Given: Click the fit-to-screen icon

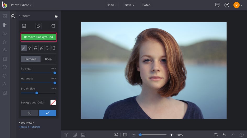Looking at the screenshot, I should point(116,135).
